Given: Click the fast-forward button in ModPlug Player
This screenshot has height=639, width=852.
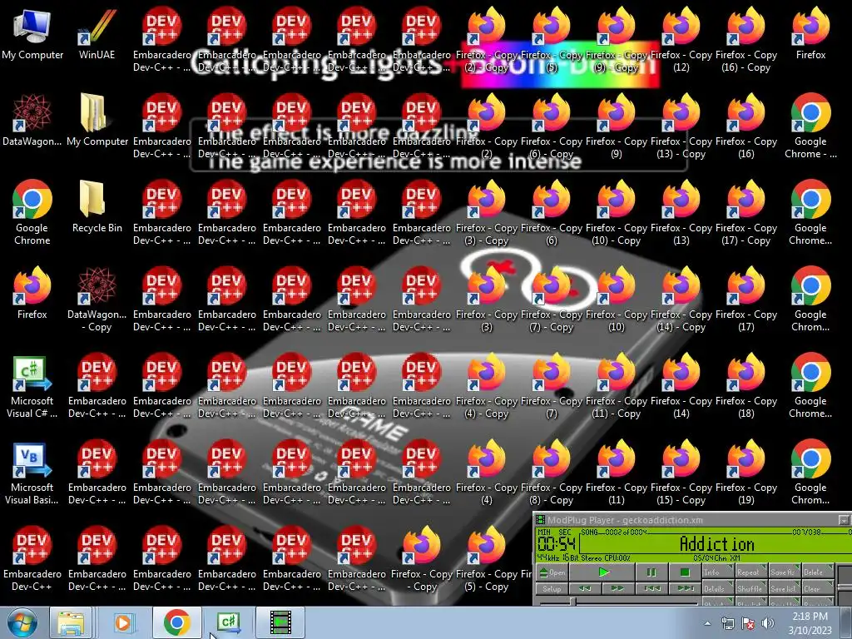Looking at the screenshot, I should tap(618, 588).
